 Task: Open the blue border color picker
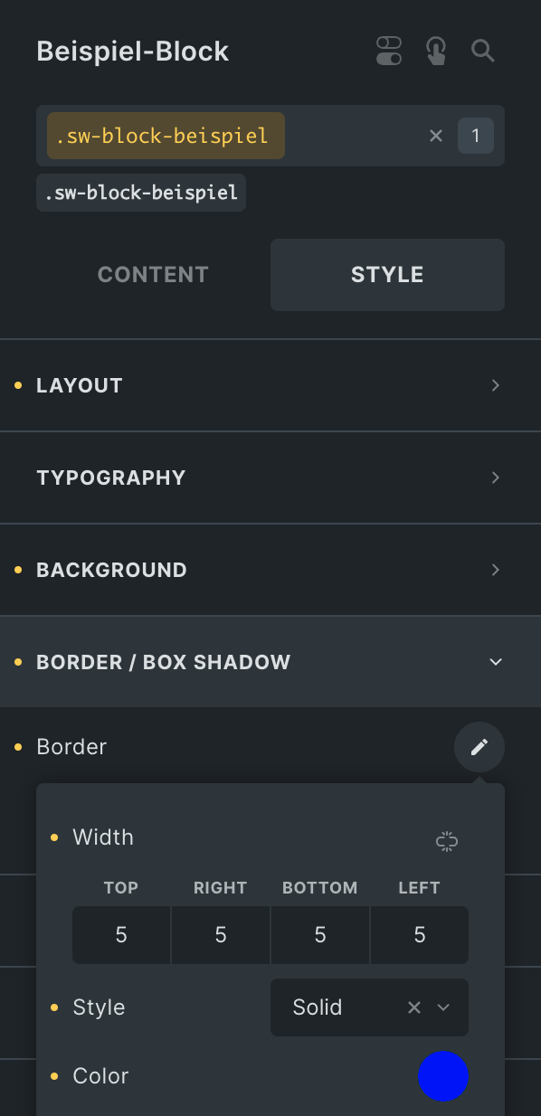pyautogui.click(x=443, y=1076)
